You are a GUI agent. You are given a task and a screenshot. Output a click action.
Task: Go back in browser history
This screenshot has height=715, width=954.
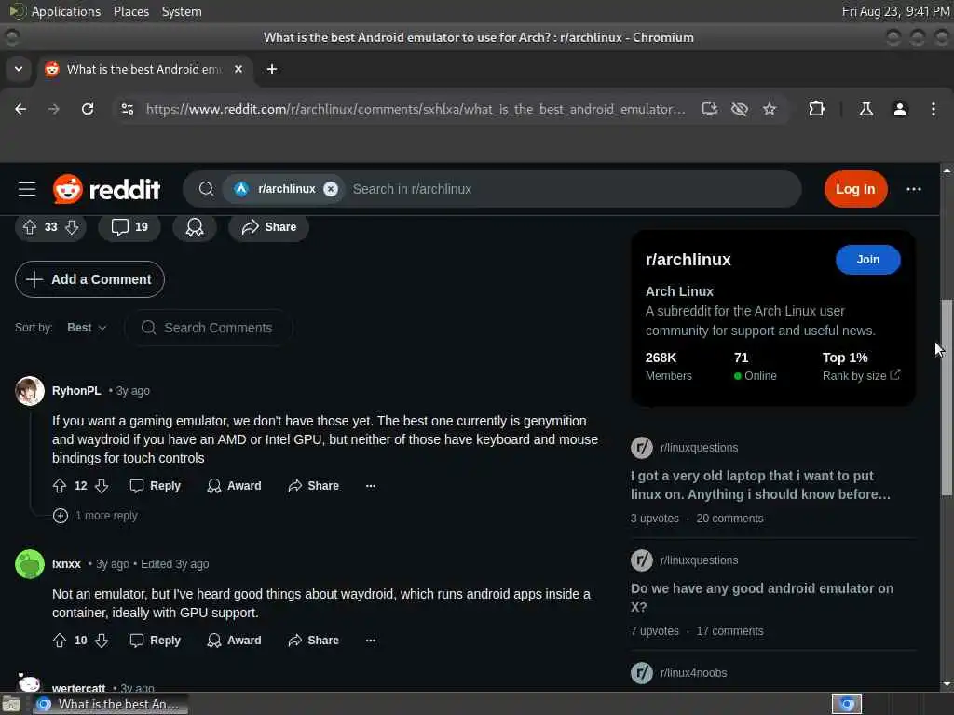[20, 110]
